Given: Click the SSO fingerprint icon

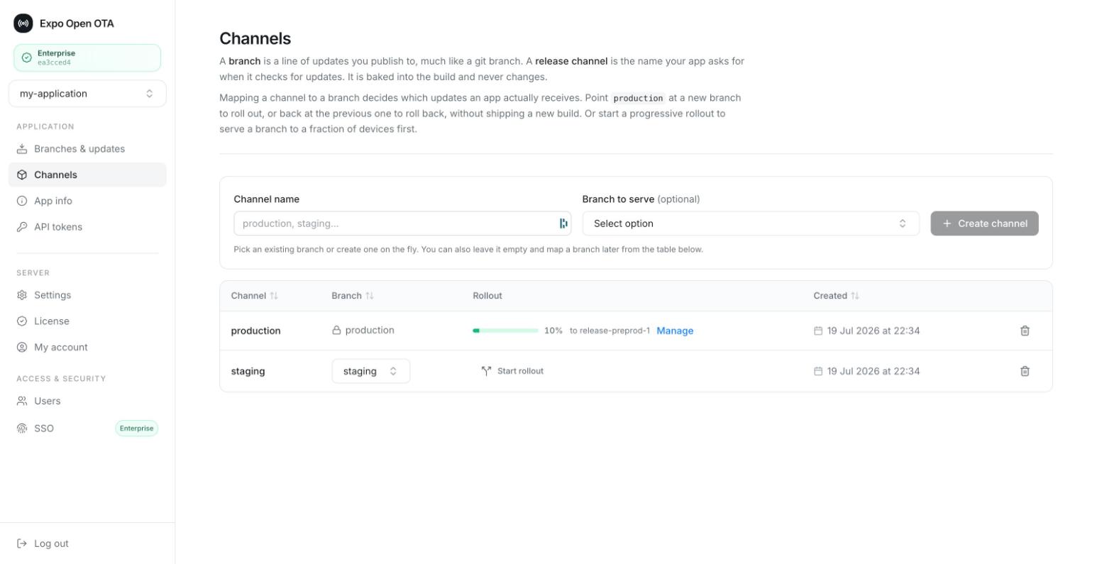Looking at the screenshot, I should click(x=22, y=428).
